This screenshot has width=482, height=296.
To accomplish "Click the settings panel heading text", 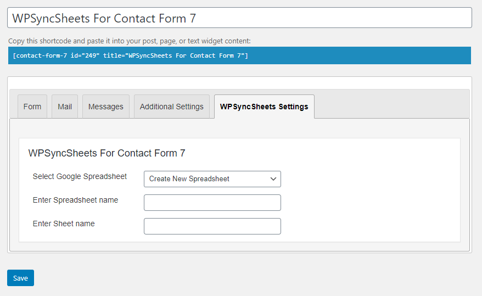I will [x=107, y=153].
